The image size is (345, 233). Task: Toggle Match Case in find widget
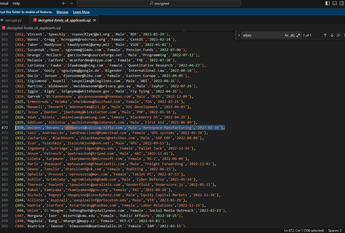pyautogui.click(x=286, y=35)
